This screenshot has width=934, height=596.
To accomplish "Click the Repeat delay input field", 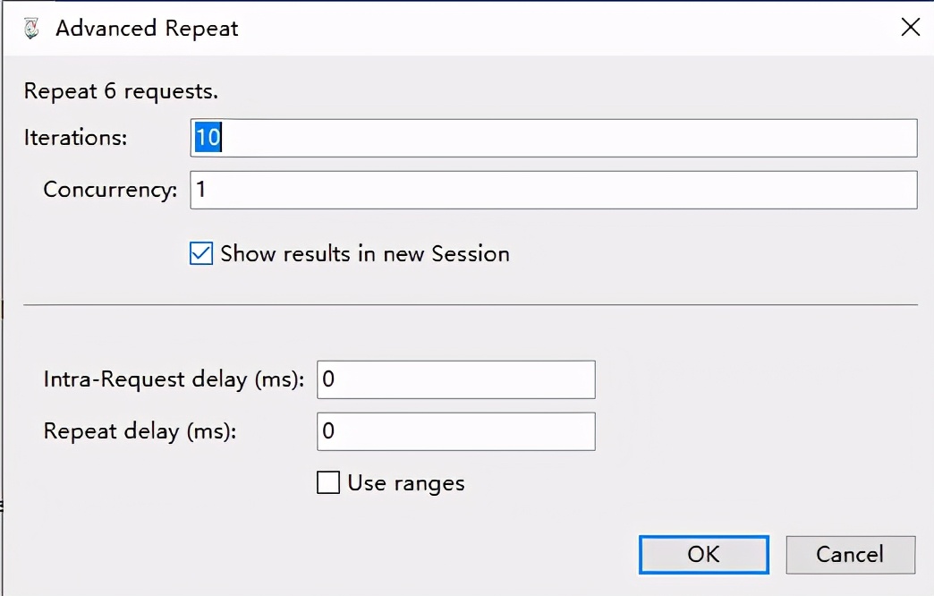I will [x=455, y=431].
